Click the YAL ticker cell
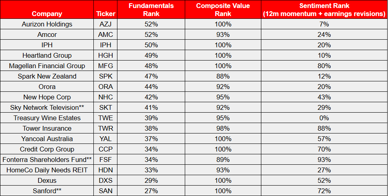The image size is (388, 196). click(106, 139)
